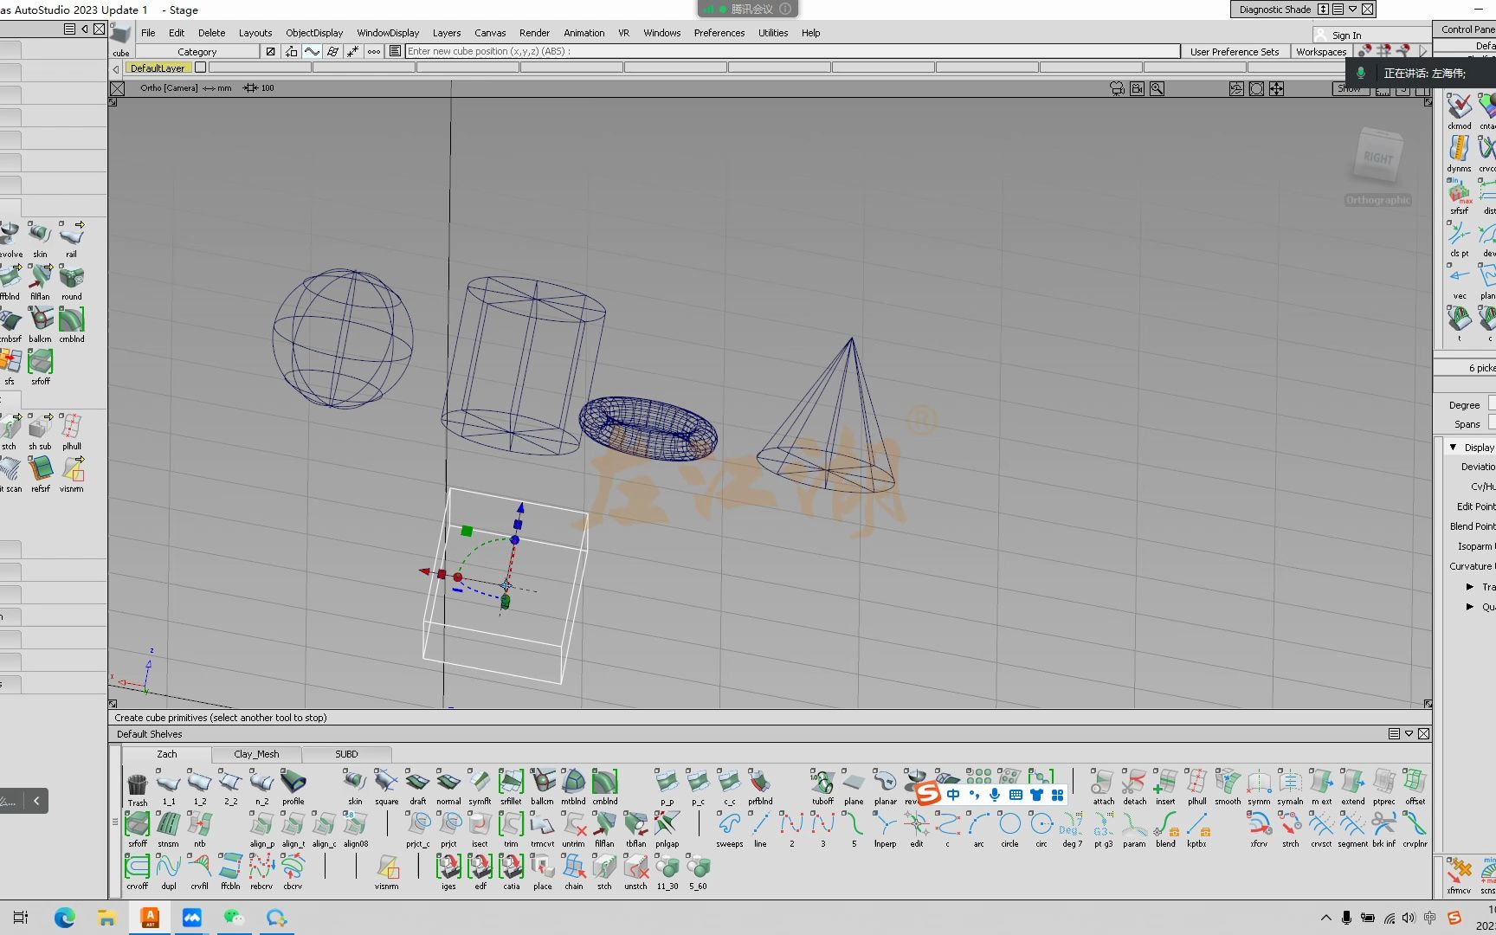Image resolution: width=1496 pixels, height=935 pixels.
Task: Click the Trash icon in shelf
Action: [x=138, y=786]
